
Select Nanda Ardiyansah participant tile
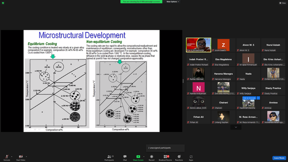(198, 88)
